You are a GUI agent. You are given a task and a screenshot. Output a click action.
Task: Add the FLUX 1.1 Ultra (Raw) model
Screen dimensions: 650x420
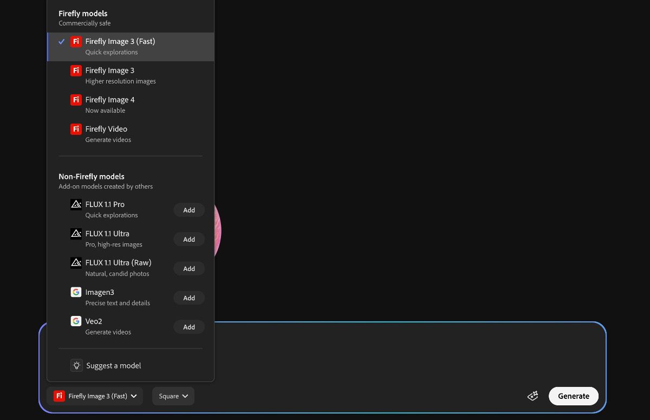(x=189, y=269)
